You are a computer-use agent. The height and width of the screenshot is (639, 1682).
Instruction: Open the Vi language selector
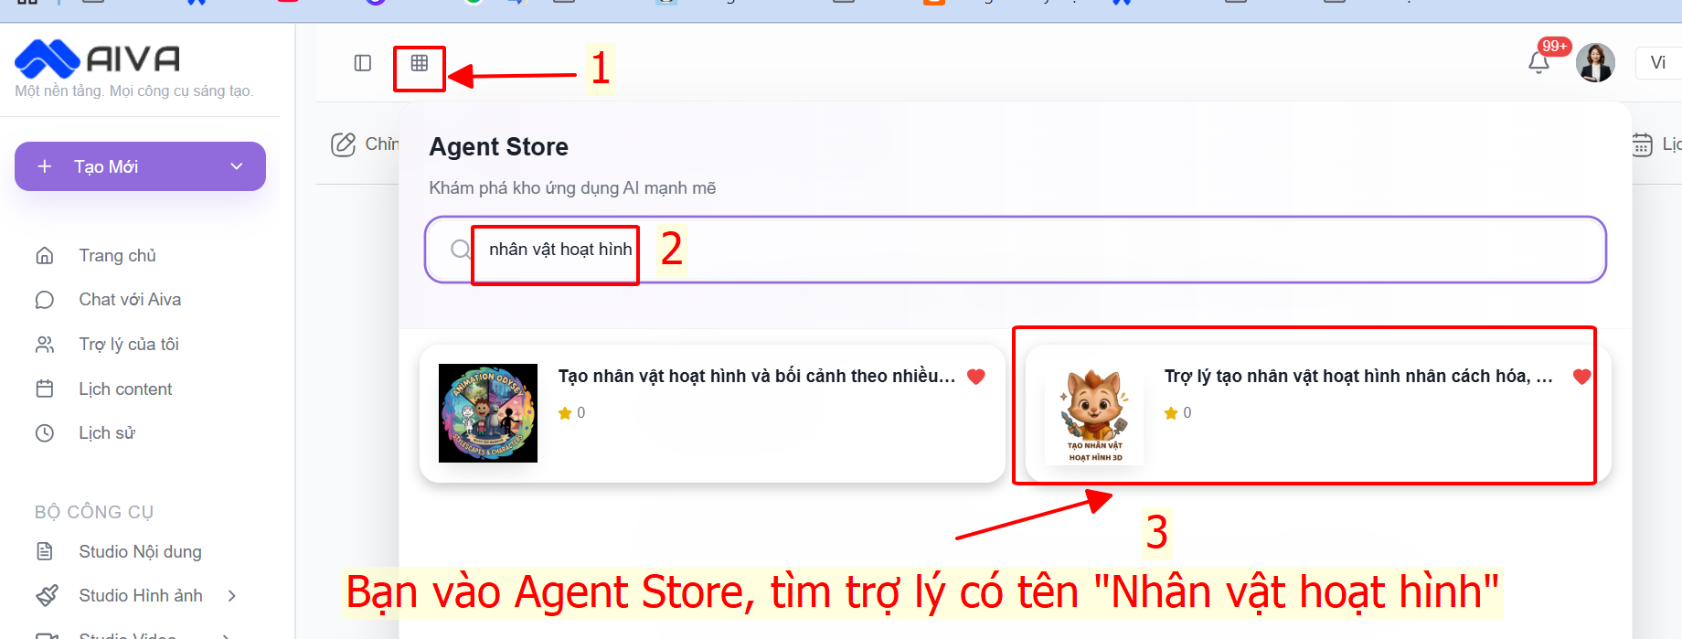(1657, 63)
